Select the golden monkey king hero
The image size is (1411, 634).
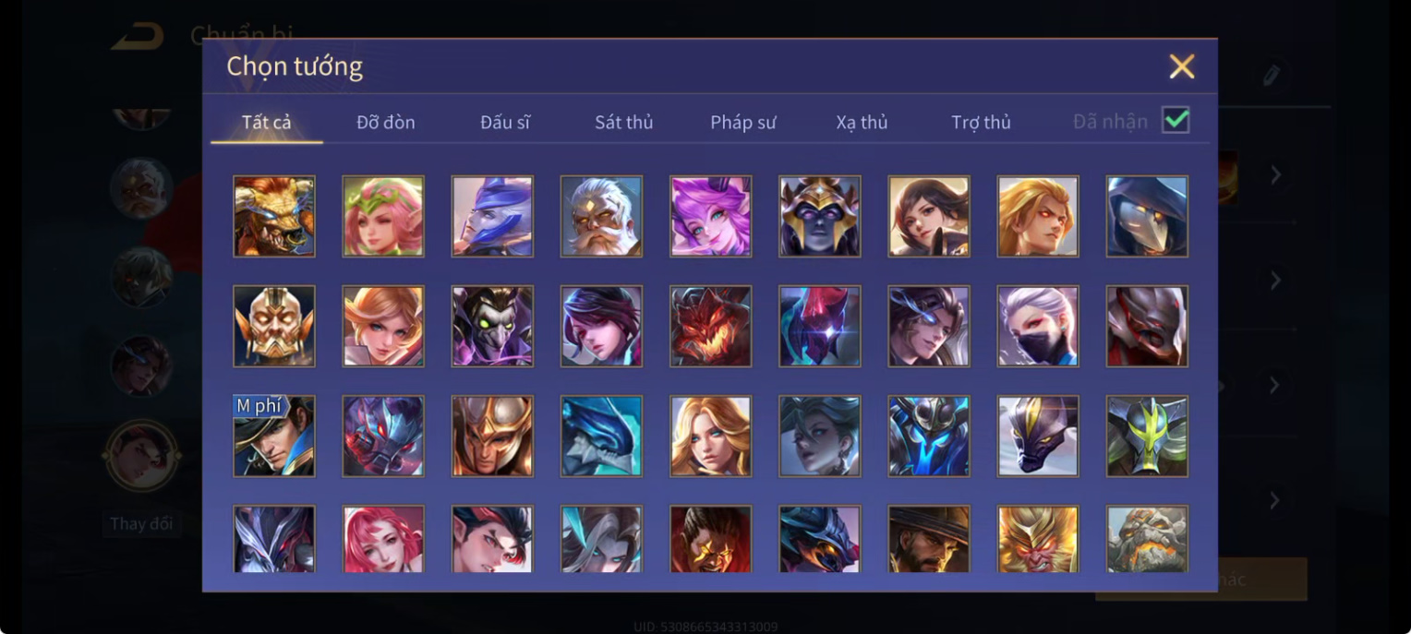point(1038,539)
